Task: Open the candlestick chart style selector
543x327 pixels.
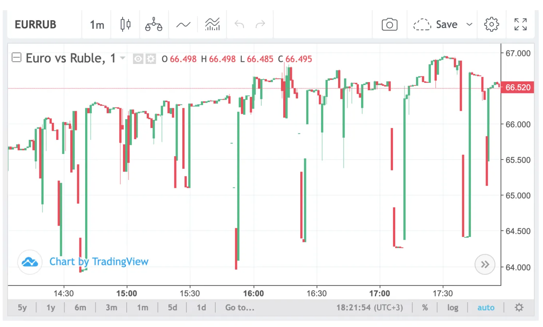Action: pos(125,24)
